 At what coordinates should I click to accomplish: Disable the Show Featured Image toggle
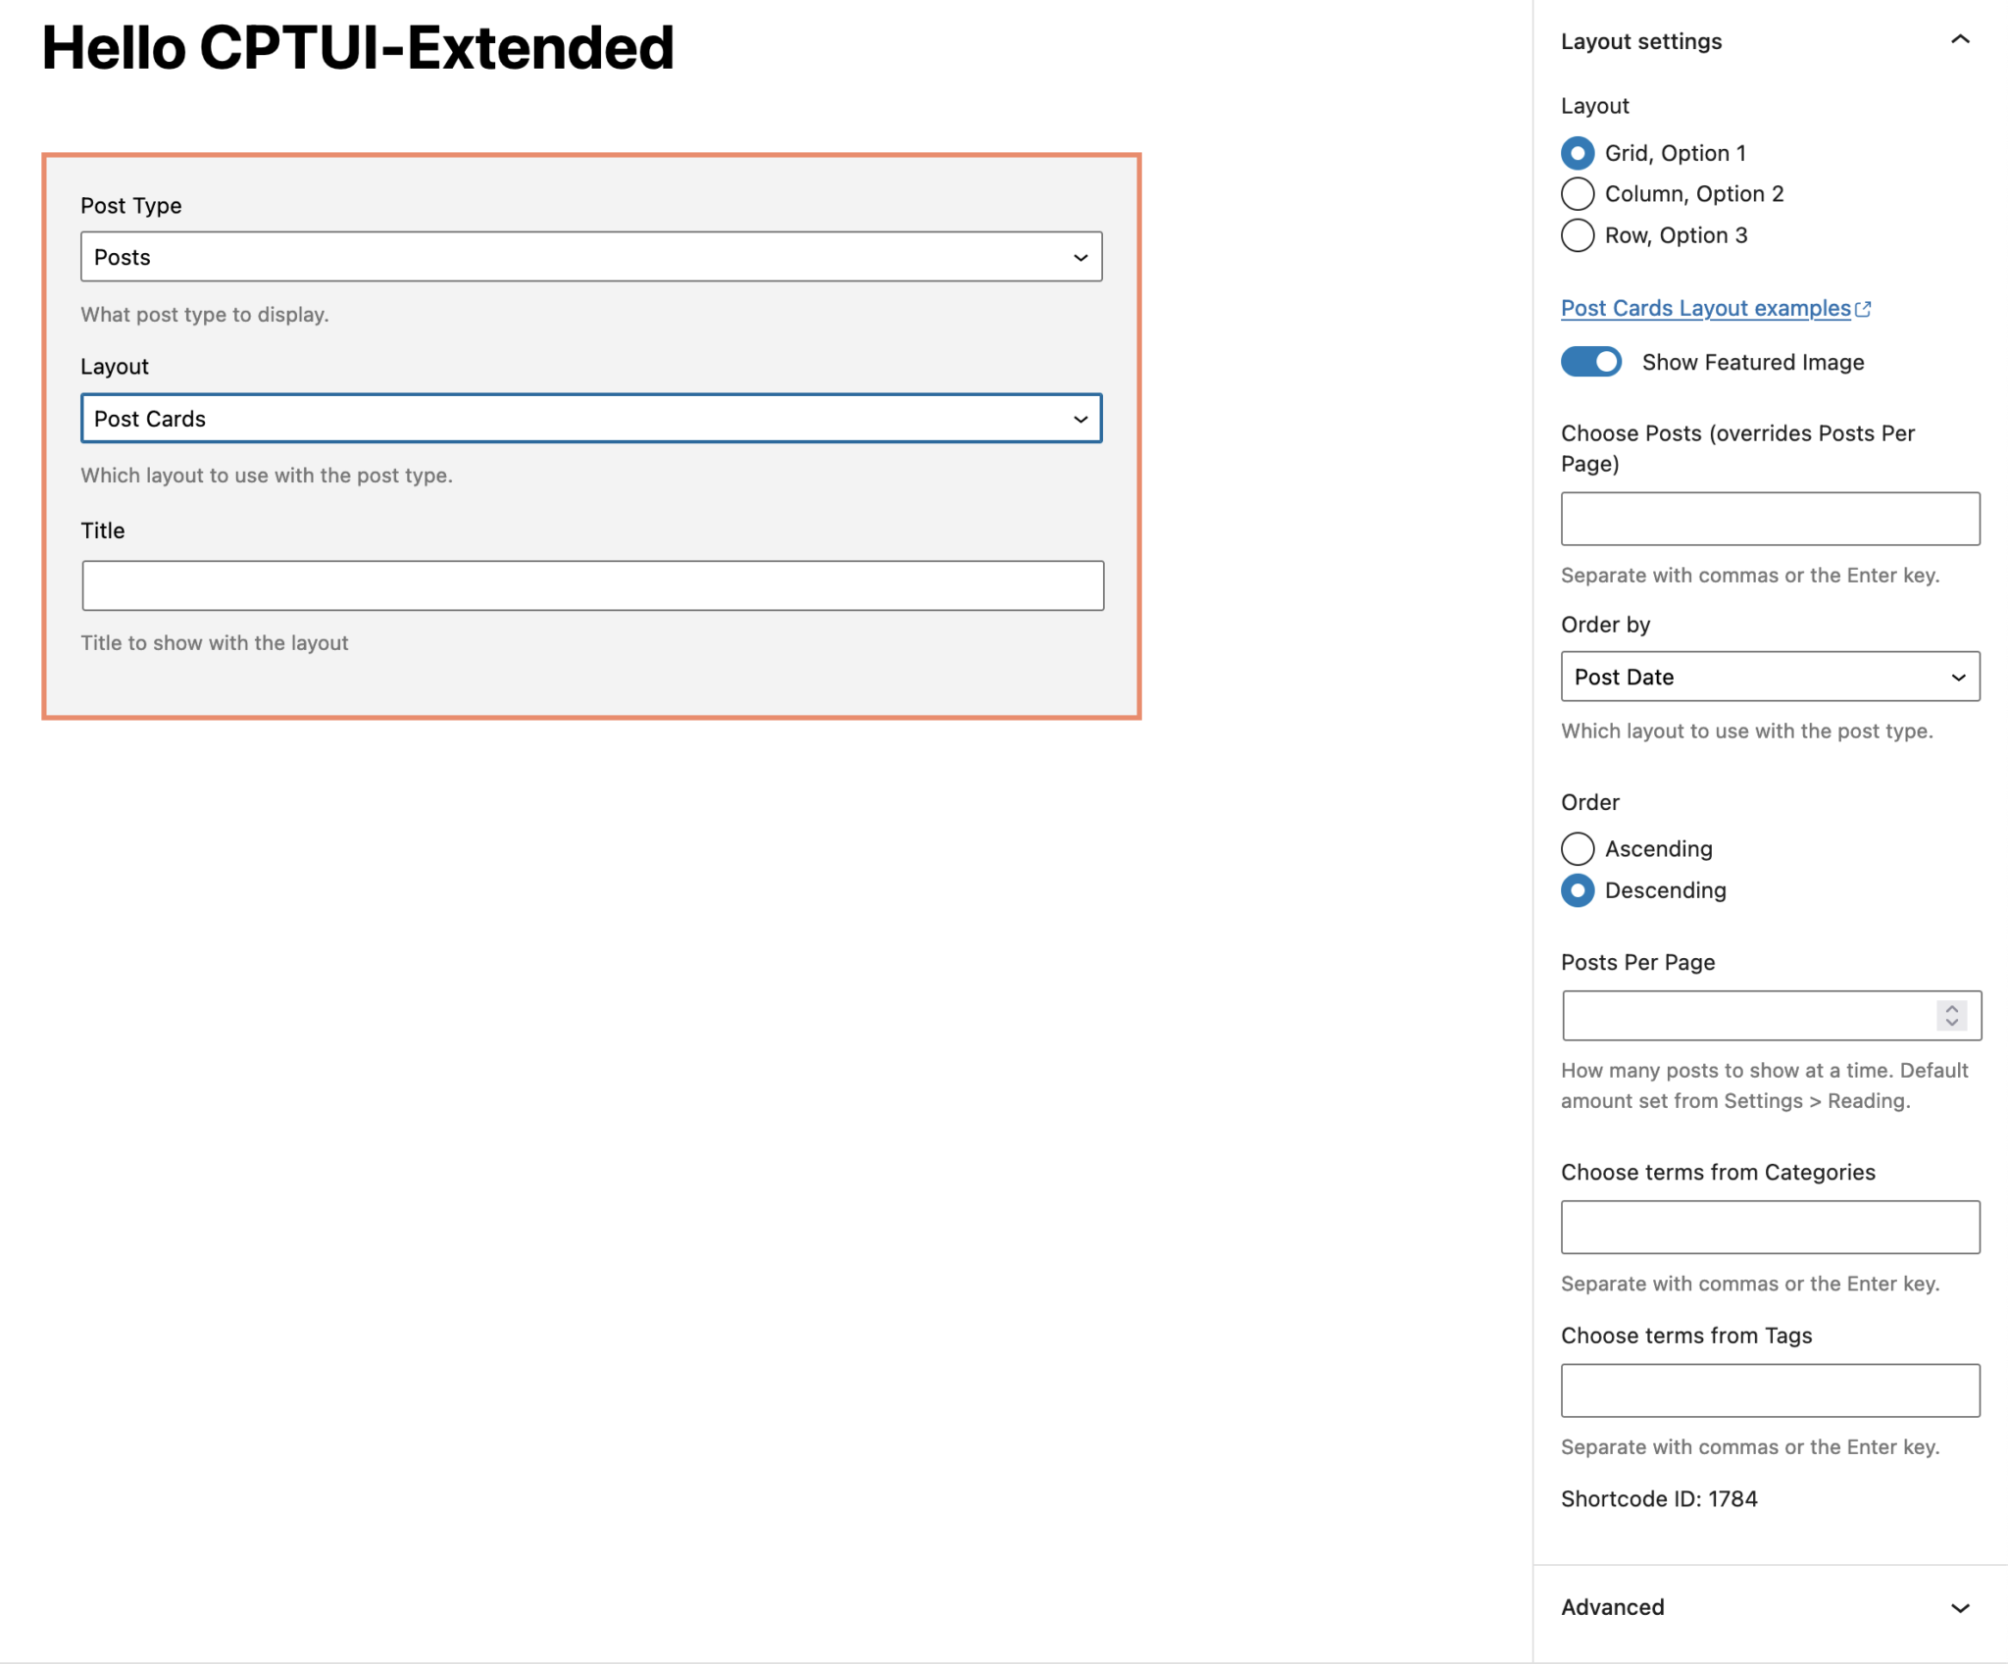[x=1591, y=362]
